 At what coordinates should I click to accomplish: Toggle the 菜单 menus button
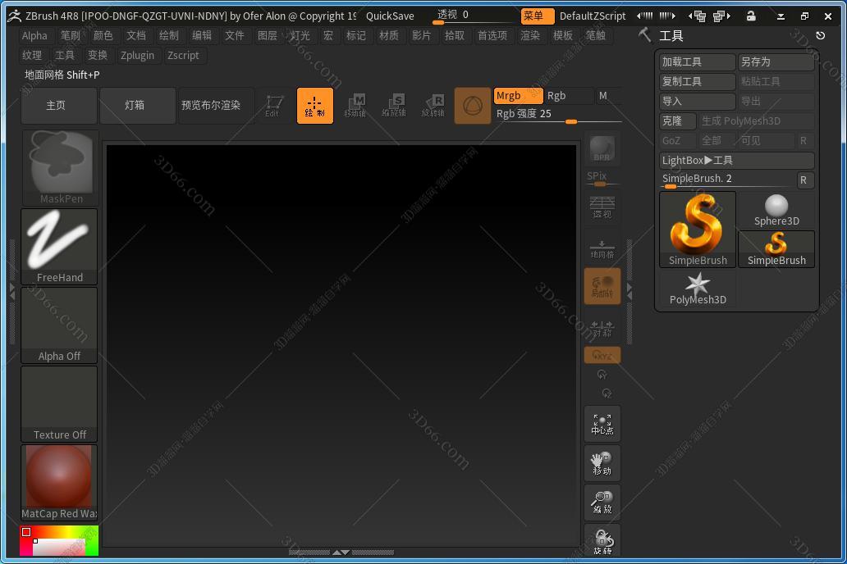538,16
